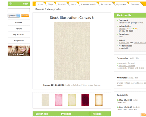Open the View image license link

pyautogui.click(x=91, y=85)
